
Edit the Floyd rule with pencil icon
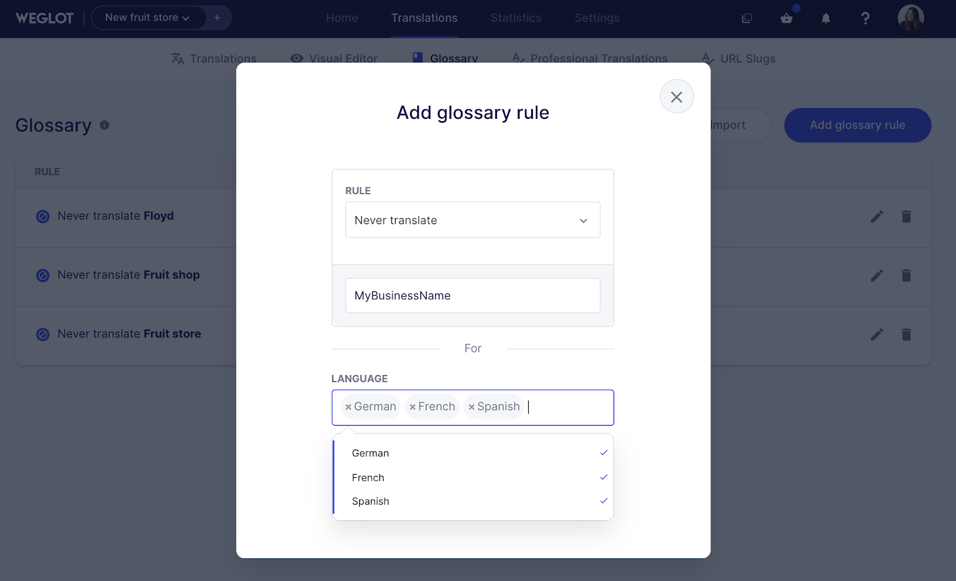point(877,216)
